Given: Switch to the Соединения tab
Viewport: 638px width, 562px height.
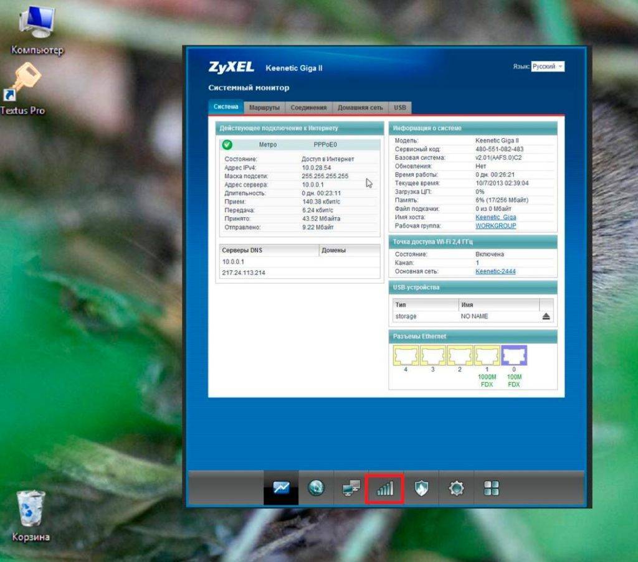Looking at the screenshot, I should click(308, 107).
